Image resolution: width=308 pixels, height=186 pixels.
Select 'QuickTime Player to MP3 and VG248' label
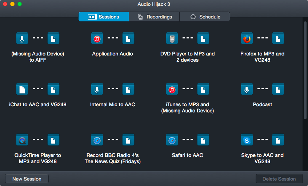coord(38,158)
